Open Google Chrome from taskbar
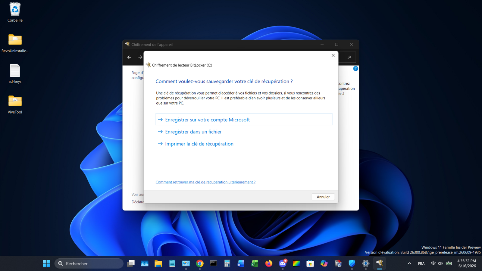Screen dimensions: 482x271 (200, 263)
